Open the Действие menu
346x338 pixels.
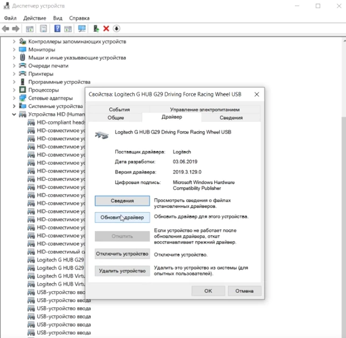tap(34, 18)
